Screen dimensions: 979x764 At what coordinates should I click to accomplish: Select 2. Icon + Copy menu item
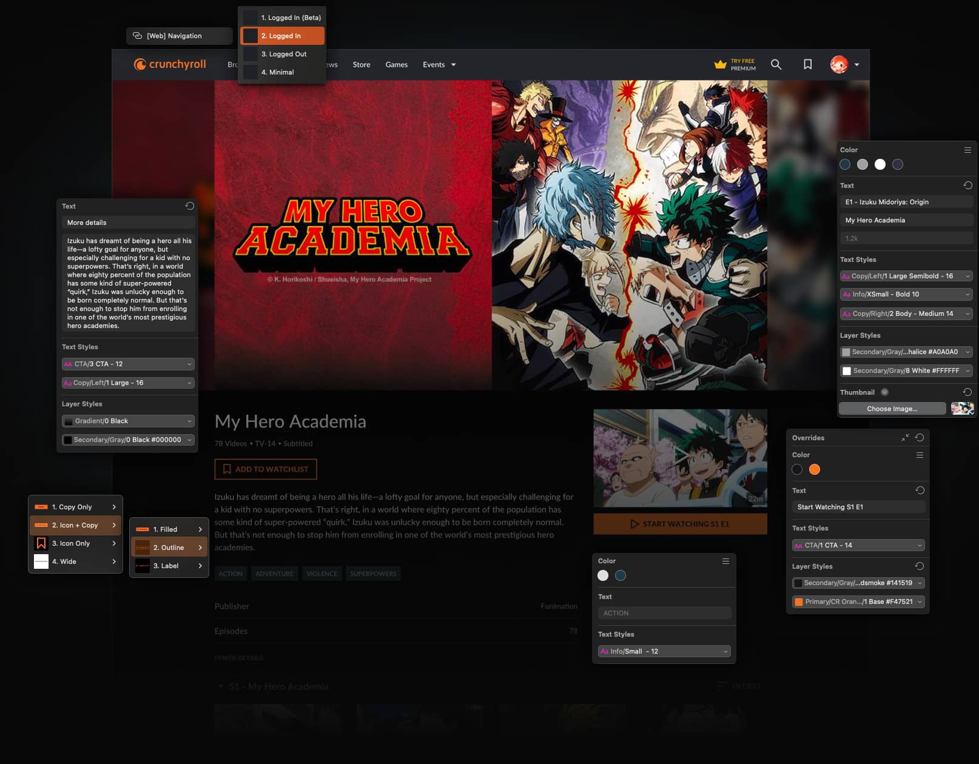click(x=76, y=525)
